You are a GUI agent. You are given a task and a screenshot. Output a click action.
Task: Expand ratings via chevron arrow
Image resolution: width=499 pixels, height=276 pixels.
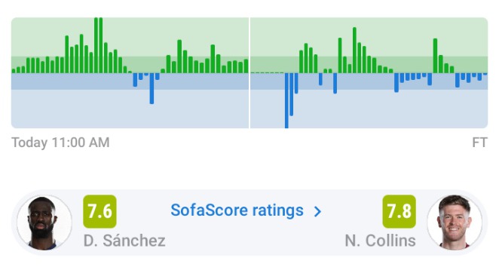[x=317, y=211]
